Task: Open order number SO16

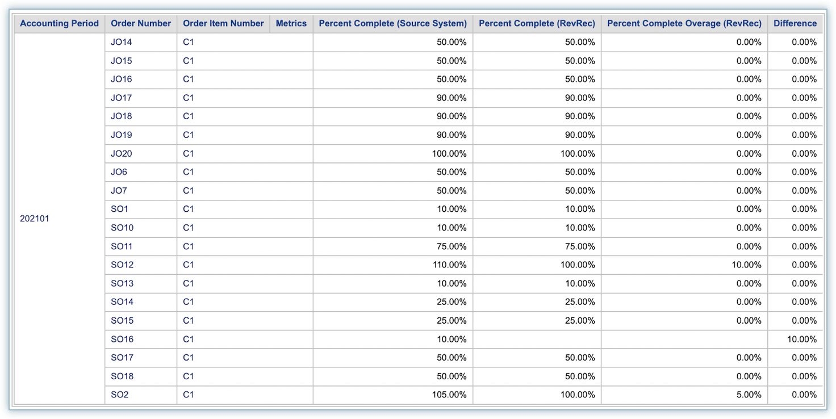Action: 122,339
